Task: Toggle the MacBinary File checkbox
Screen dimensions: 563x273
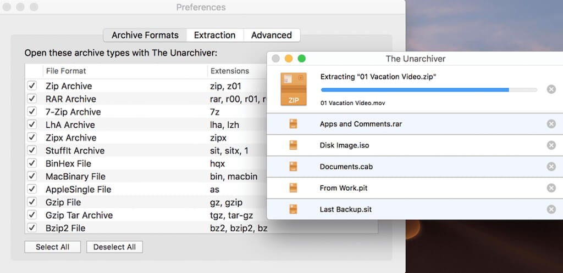Action: tap(32, 176)
